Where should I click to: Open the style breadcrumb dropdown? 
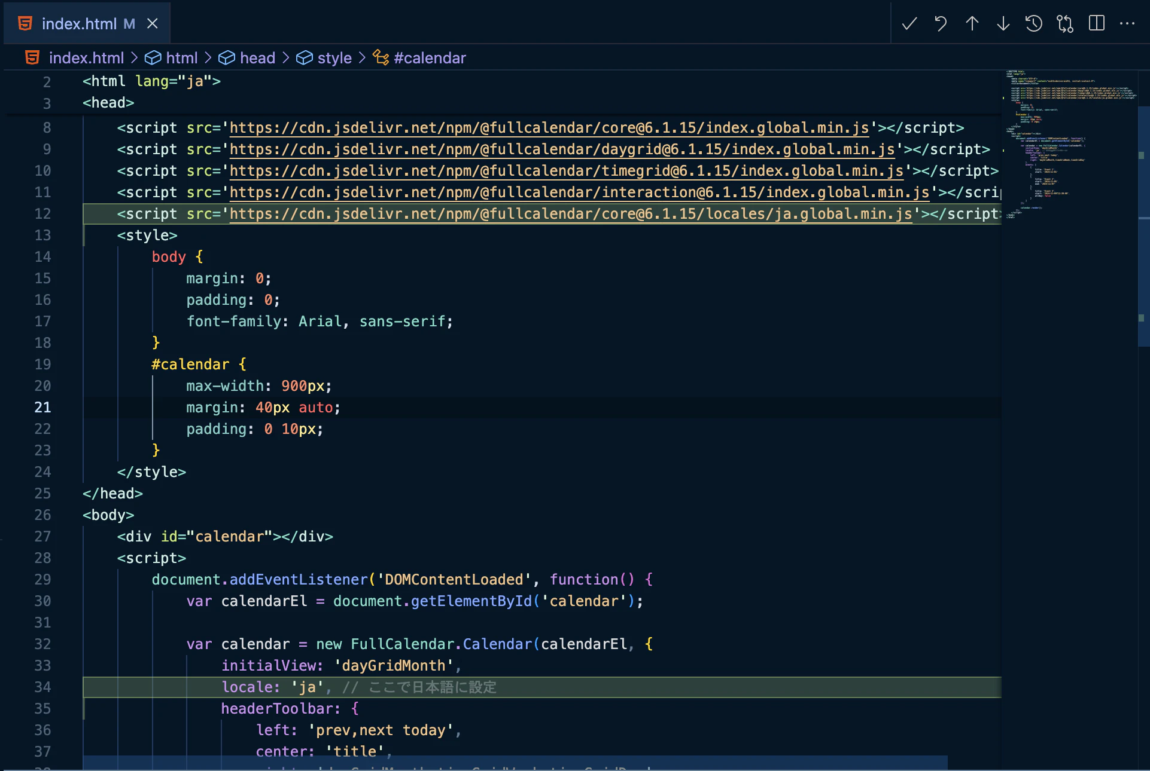click(334, 58)
